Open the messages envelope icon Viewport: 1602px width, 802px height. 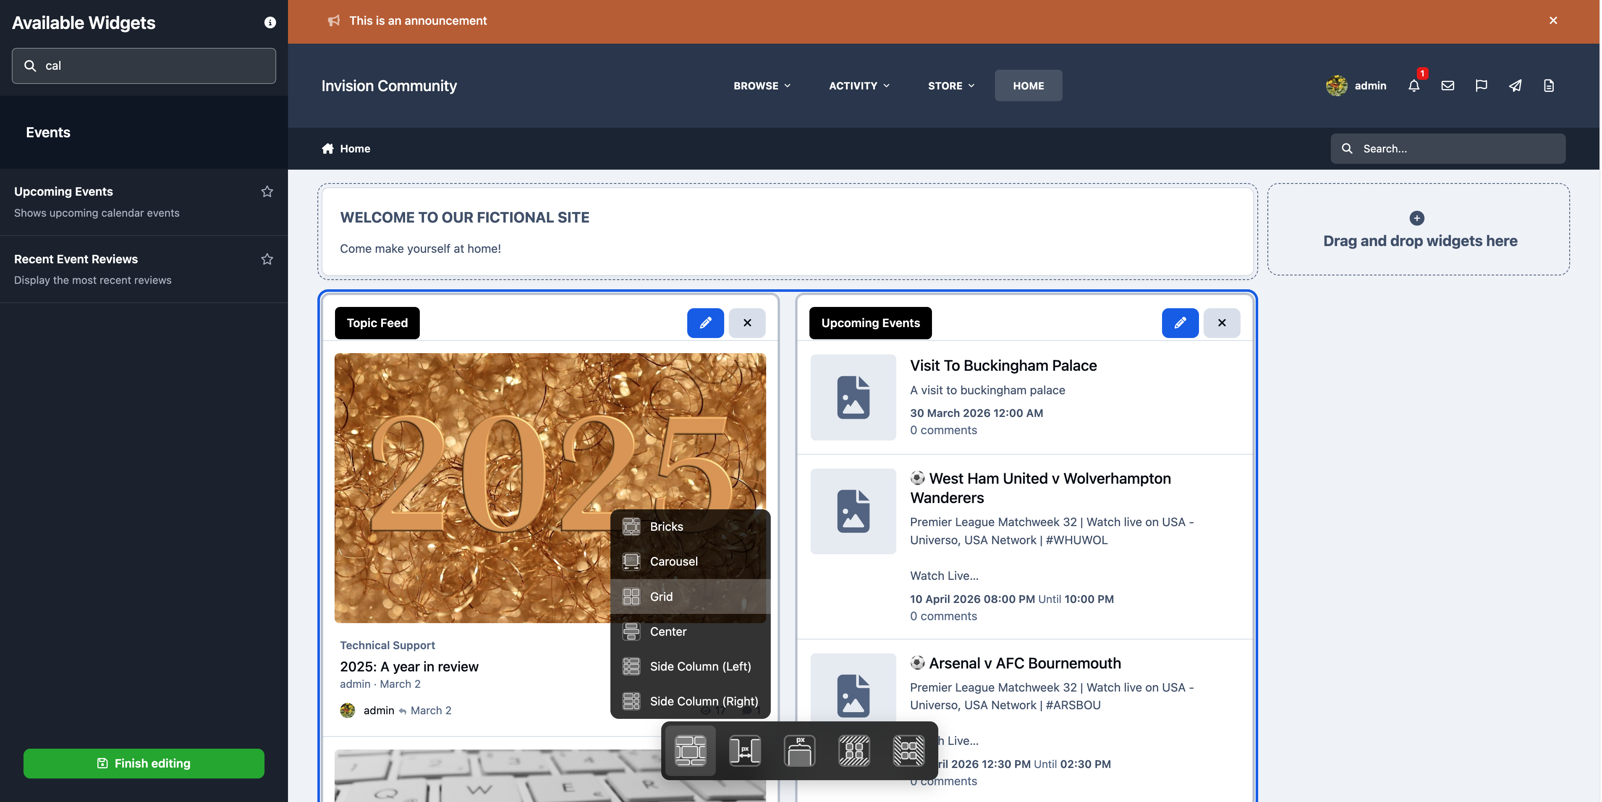click(1447, 86)
